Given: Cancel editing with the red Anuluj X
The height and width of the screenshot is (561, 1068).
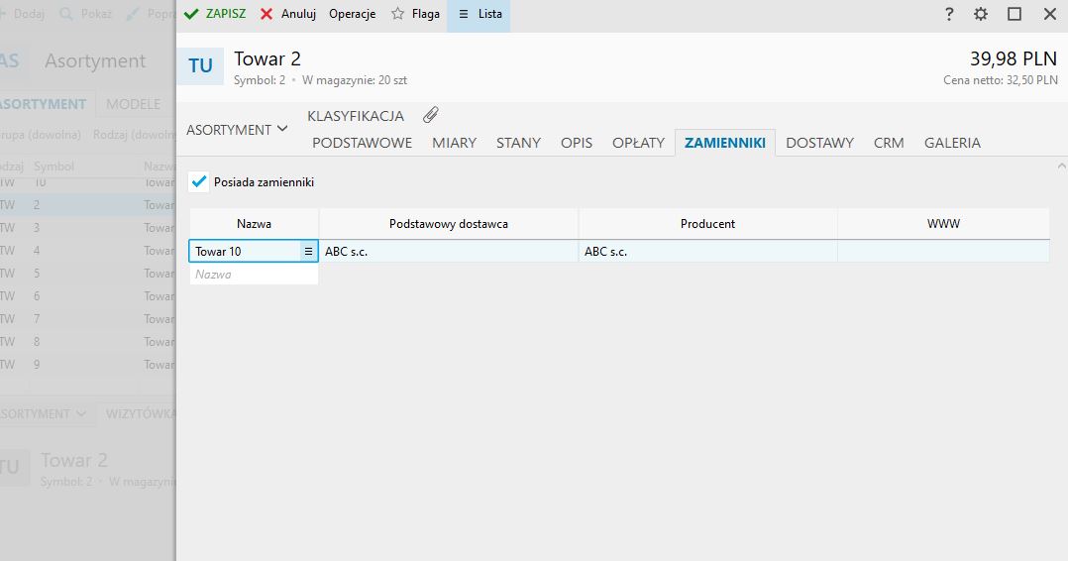Looking at the screenshot, I should pos(267,14).
